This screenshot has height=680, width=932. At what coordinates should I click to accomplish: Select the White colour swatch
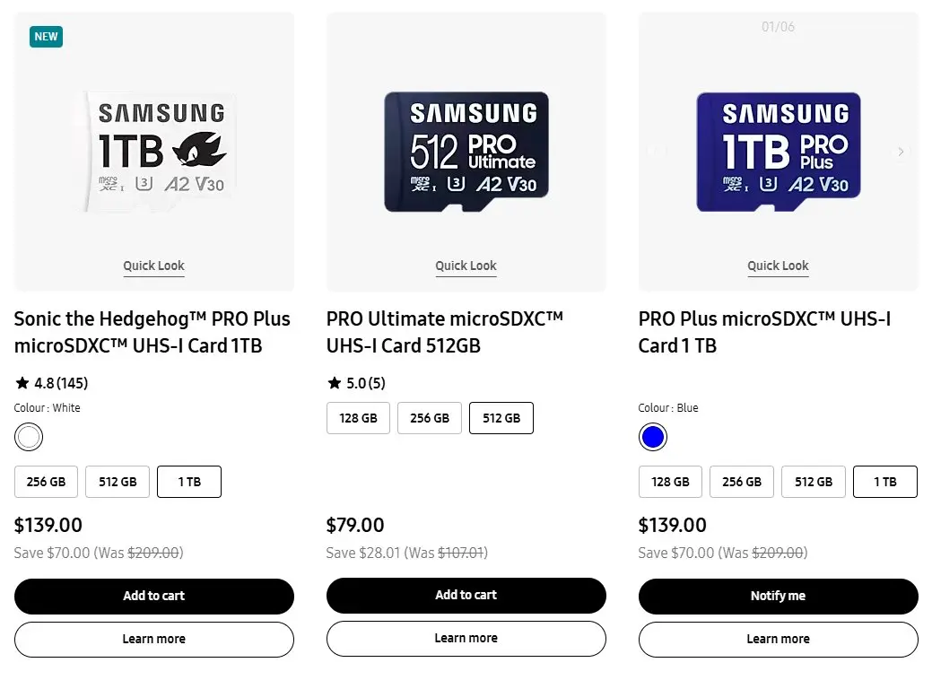point(29,437)
